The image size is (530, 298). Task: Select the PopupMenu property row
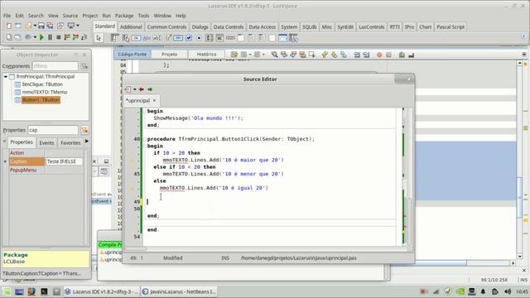tap(46, 170)
